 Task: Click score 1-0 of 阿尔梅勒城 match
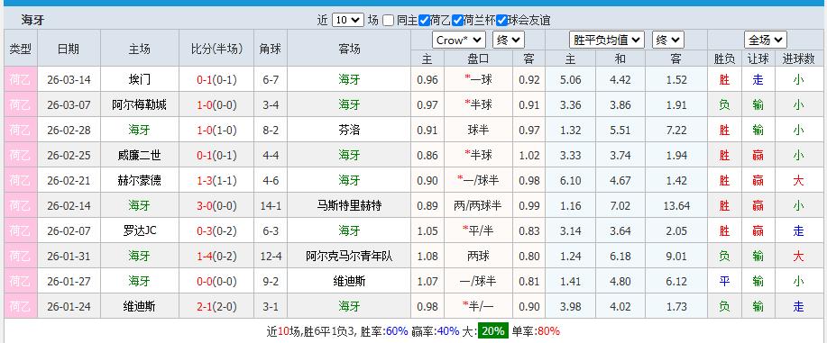[204, 104]
